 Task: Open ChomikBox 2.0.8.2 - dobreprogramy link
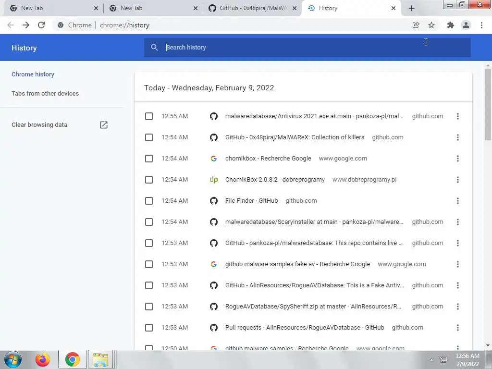[275, 180]
